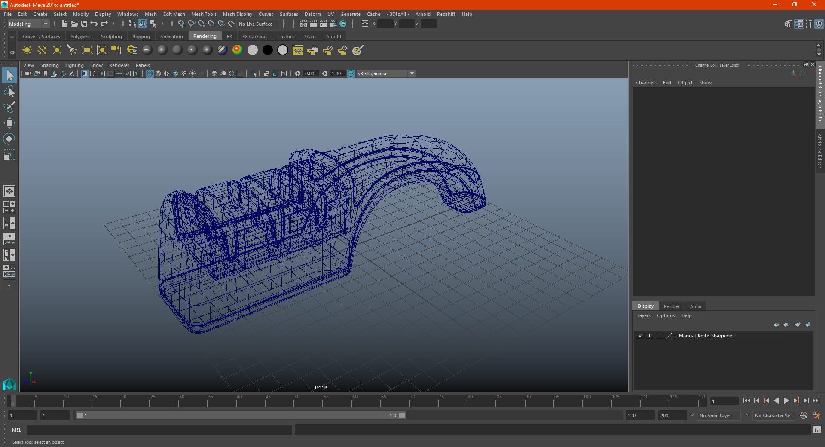Choose the Move tool in toolbox
This screenshot has width=825, height=447.
click(9, 123)
